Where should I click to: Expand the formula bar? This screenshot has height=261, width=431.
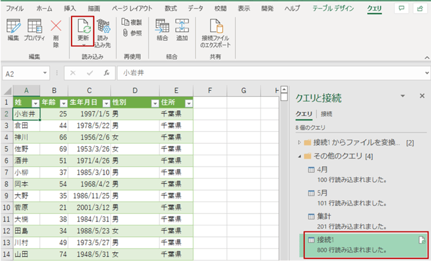(427, 73)
